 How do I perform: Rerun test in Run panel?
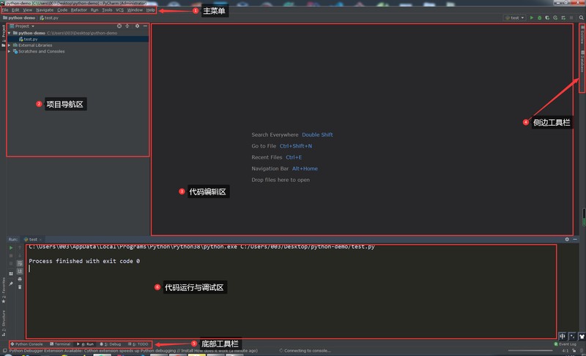tap(11, 248)
